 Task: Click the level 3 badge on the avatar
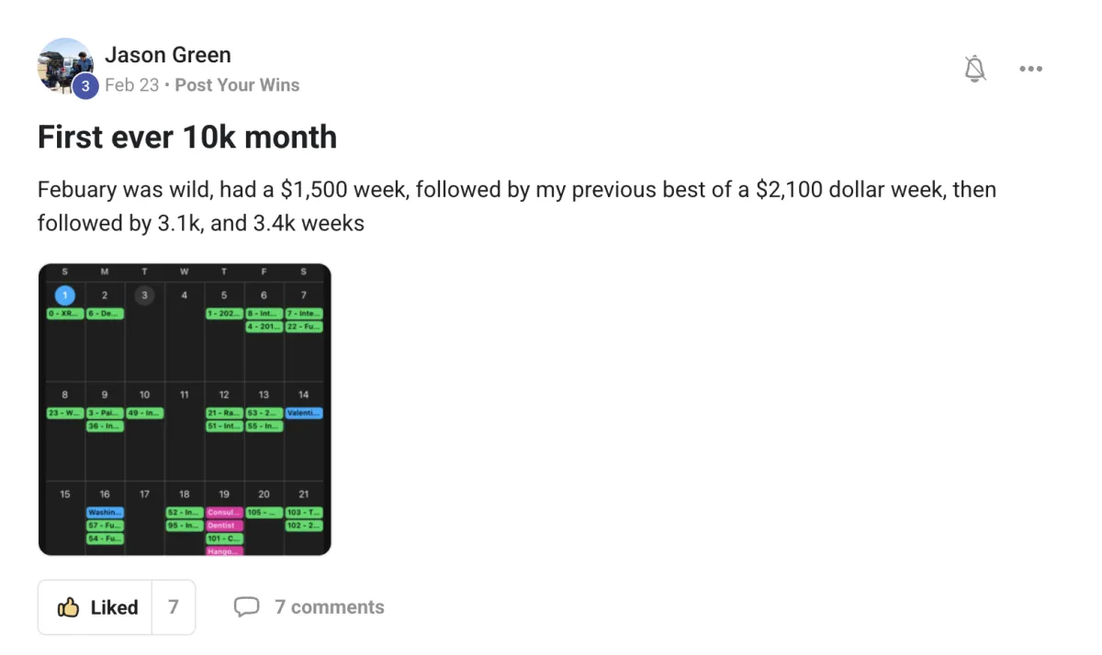point(84,86)
